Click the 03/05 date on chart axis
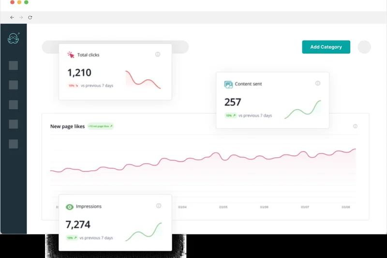The width and height of the screenshot is (387, 258). 223,207
